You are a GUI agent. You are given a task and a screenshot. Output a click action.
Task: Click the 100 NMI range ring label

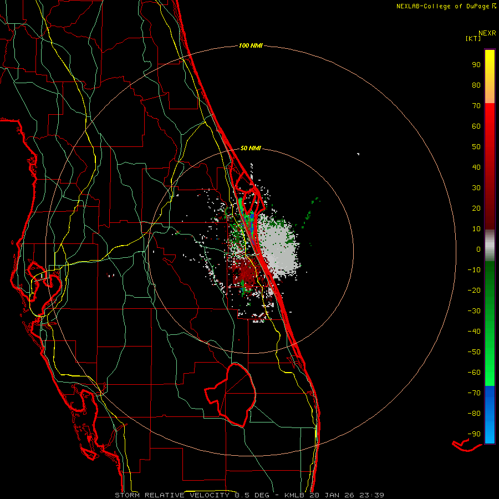pos(251,46)
